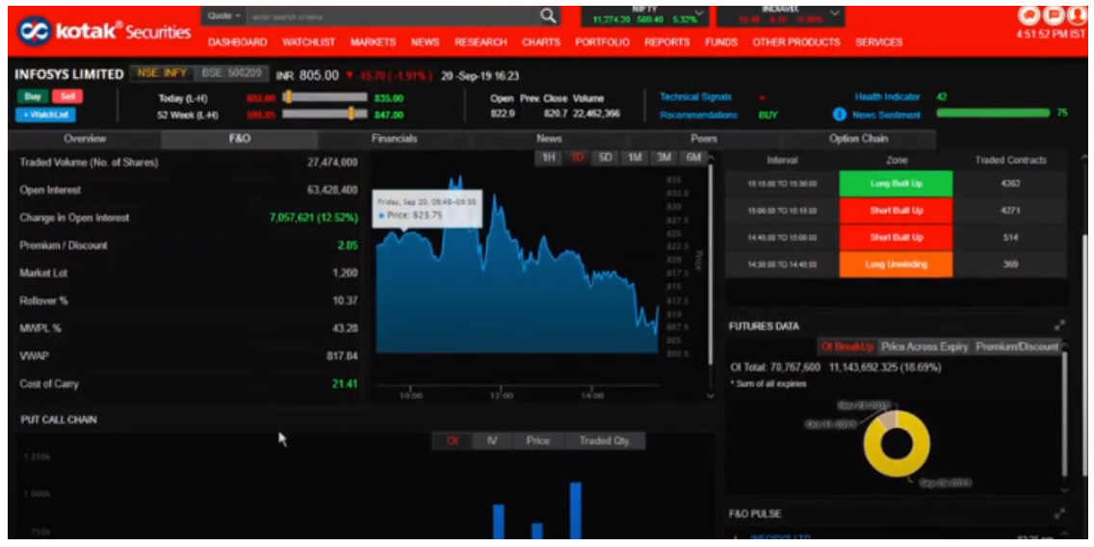Viewport: 1094px width, 547px height.
Task: Open the Option Chain tab
Action: pos(858,139)
